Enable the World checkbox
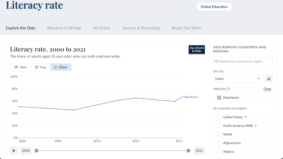Screen dimensions: 283x159 (x=219, y=134)
